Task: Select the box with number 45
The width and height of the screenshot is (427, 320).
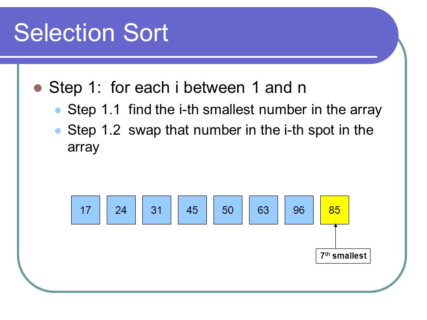Action: coord(192,210)
